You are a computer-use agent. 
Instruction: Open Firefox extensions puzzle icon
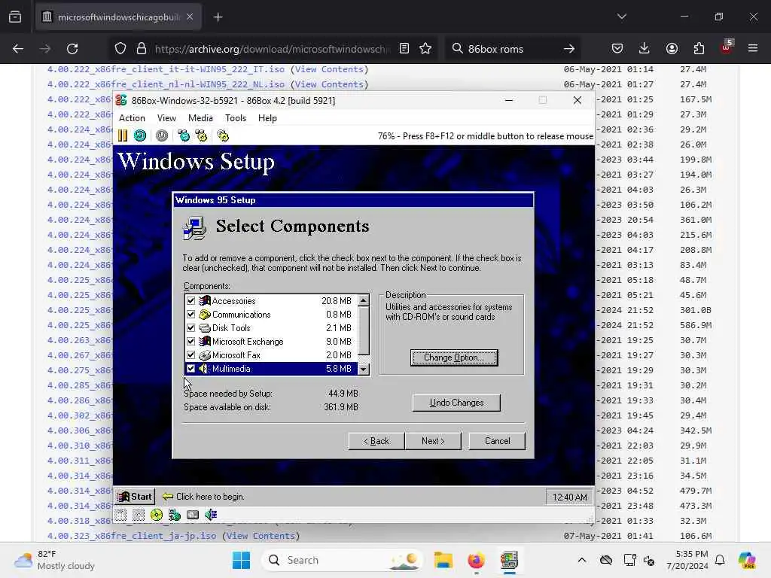[x=699, y=49]
